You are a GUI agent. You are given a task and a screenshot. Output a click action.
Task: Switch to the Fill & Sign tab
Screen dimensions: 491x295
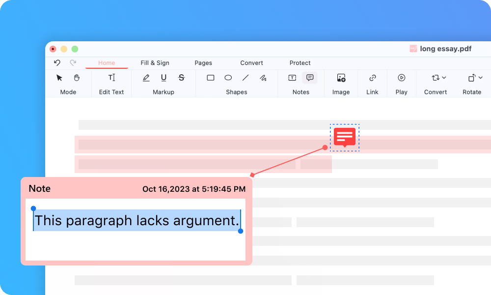click(x=155, y=63)
